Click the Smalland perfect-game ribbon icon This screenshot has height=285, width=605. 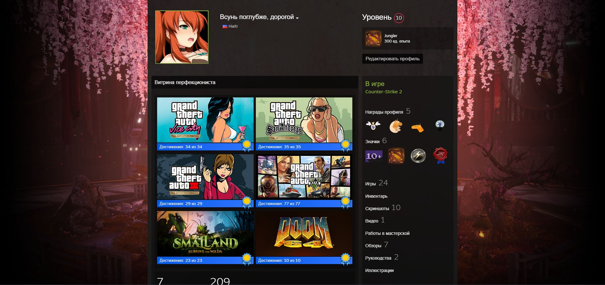pos(247,259)
